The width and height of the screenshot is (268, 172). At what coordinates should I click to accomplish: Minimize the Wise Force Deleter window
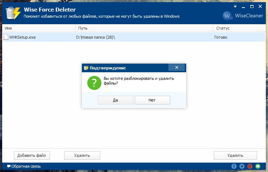pyautogui.click(x=243, y=7)
